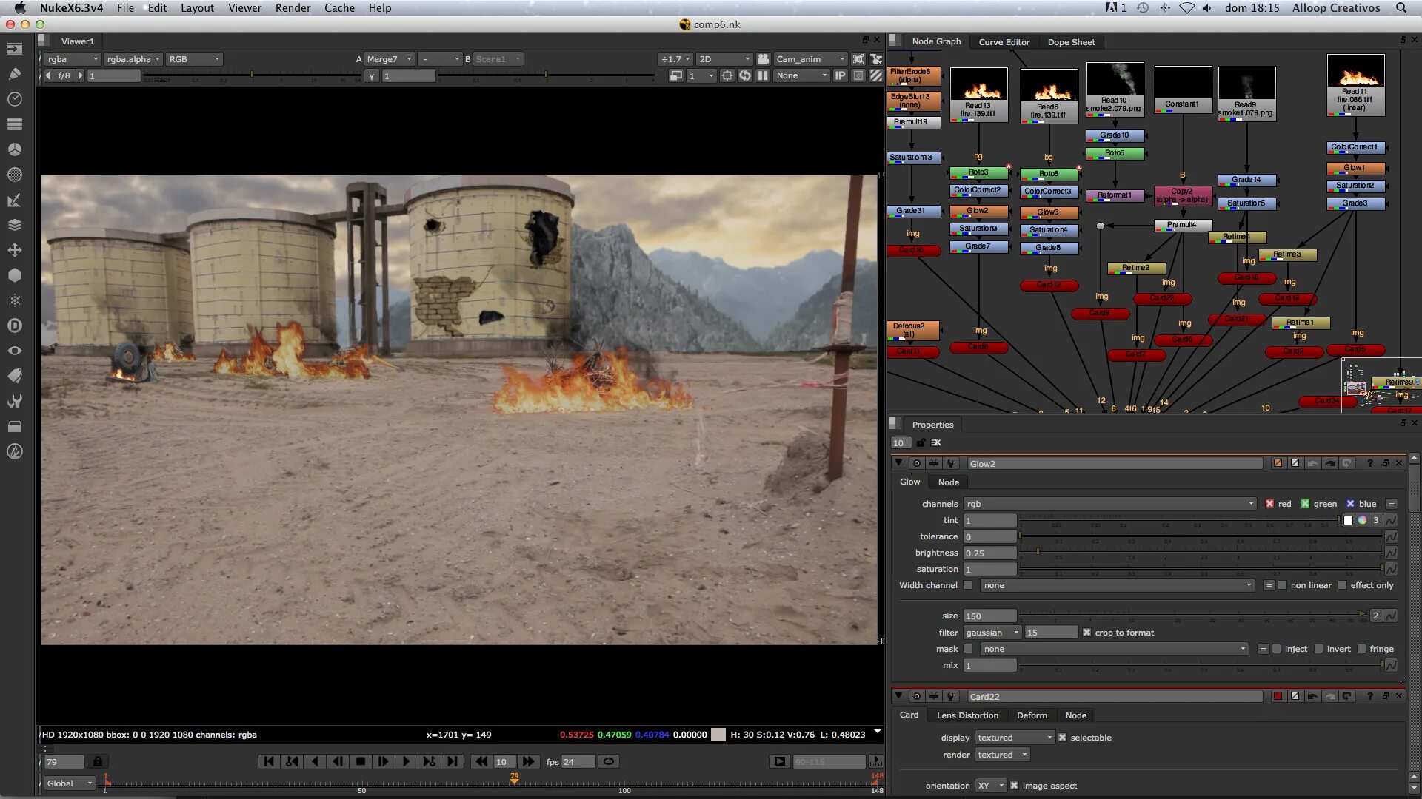This screenshot has width=1422, height=799.
Task: Click the Transform move icon in left toolbar
Action: pyautogui.click(x=14, y=250)
